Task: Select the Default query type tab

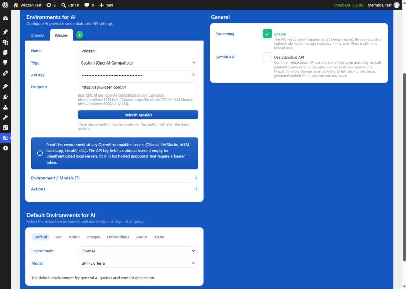Action: point(41,237)
